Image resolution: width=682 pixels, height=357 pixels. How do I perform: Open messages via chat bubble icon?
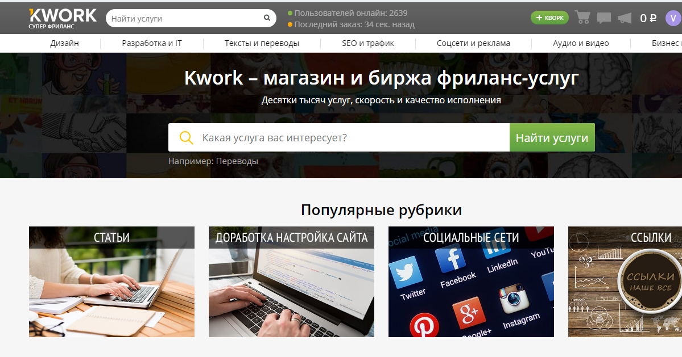pos(603,17)
